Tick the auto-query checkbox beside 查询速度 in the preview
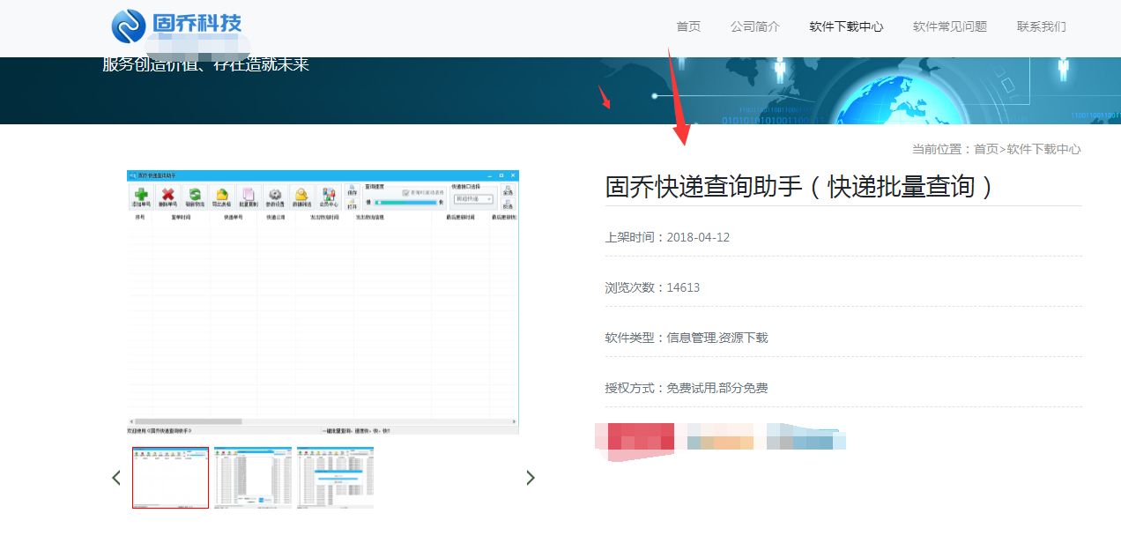Viewport: 1121px width, 543px height. (x=405, y=192)
